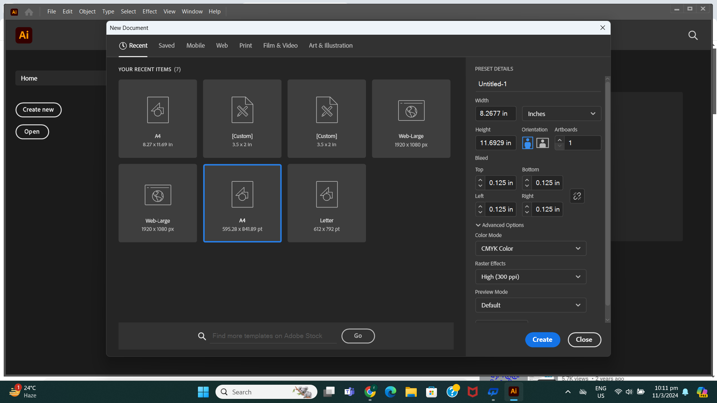This screenshot has width=717, height=403.
Task: Open the Effect menu
Action: tap(150, 12)
